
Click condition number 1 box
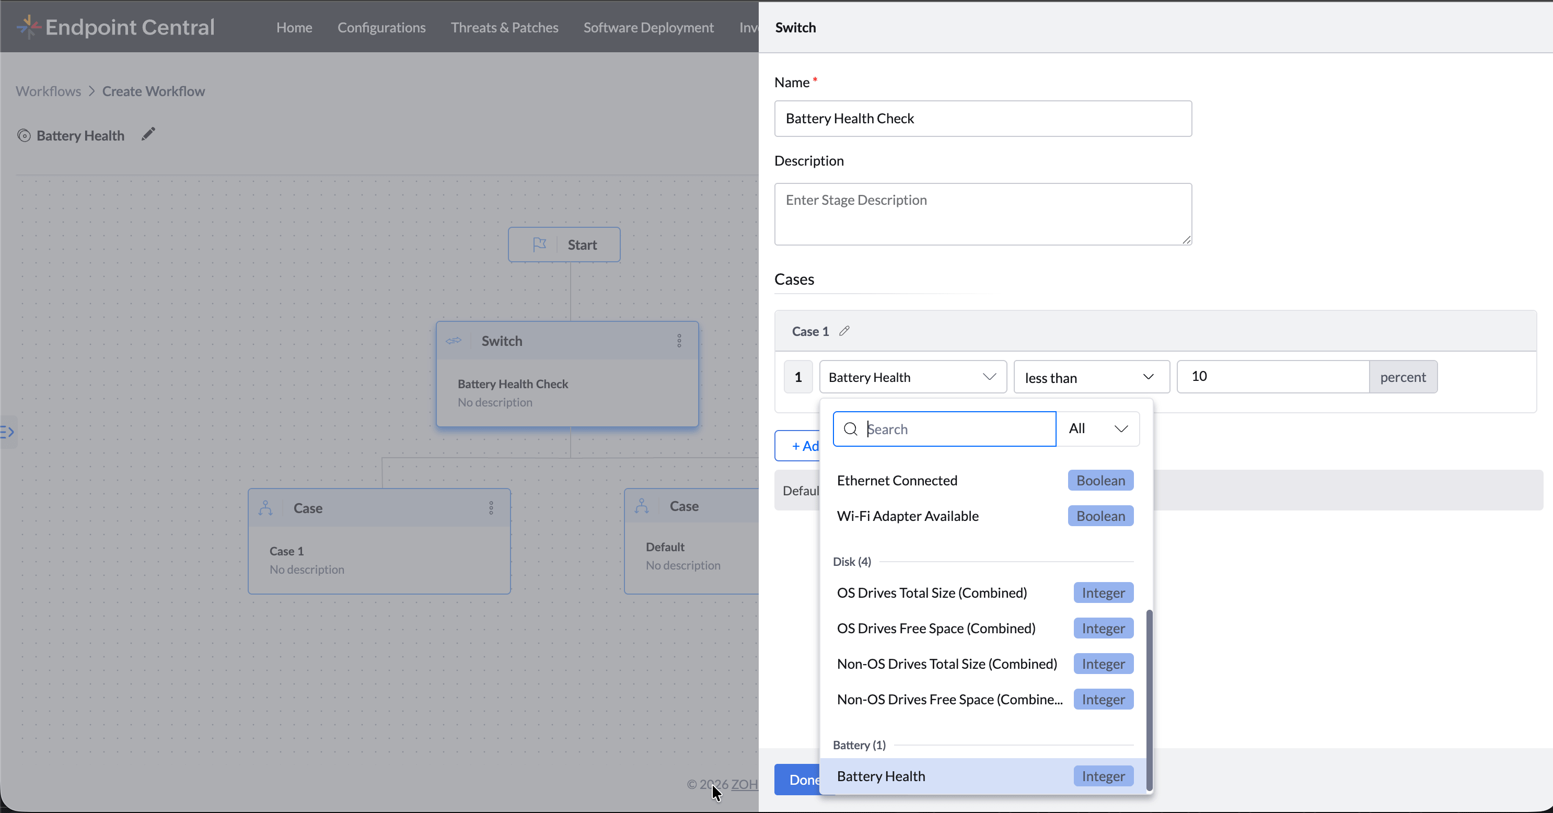(x=798, y=377)
